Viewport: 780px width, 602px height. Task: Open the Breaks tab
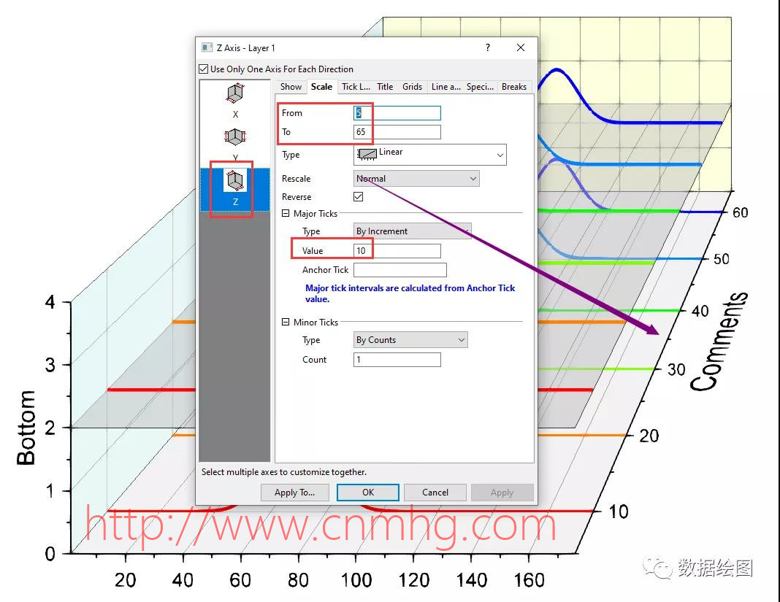[514, 87]
